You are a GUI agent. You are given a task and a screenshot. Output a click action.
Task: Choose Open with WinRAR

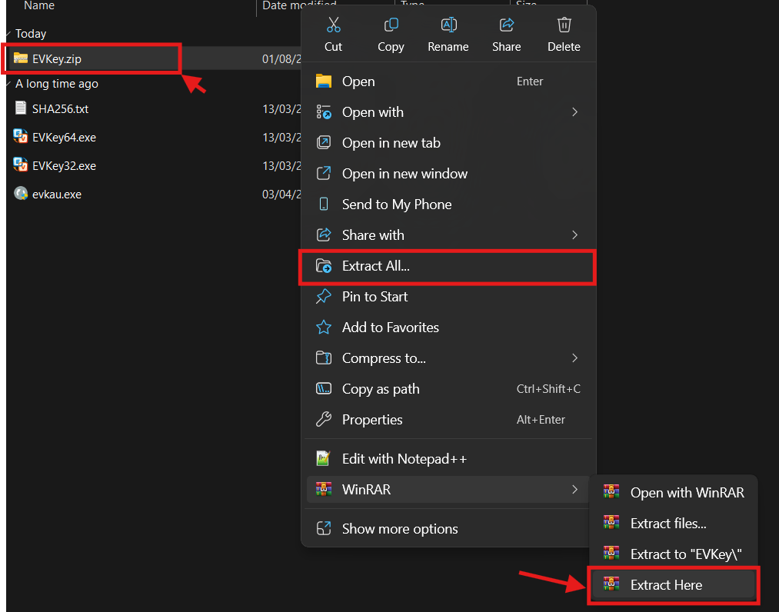pos(687,493)
